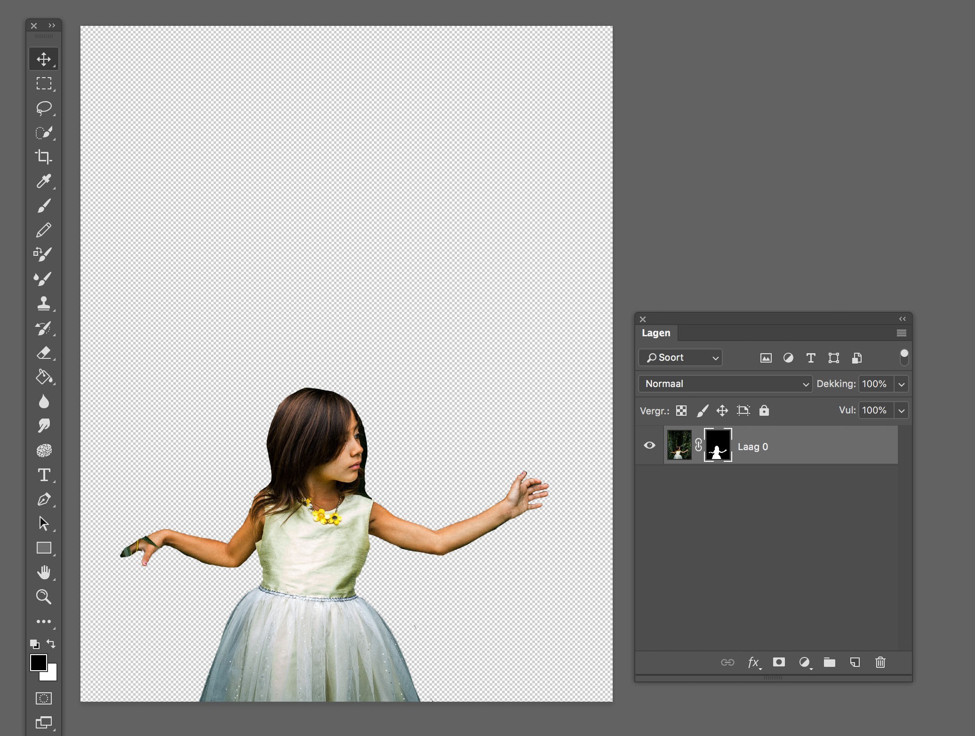The width and height of the screenshot is (975, 736).
Task: Select the Crop tool
Action: (44, 157)
